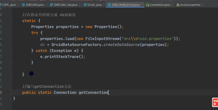
Task: Click the class icon on Druid_.java tab
Action: click(85, 5)
